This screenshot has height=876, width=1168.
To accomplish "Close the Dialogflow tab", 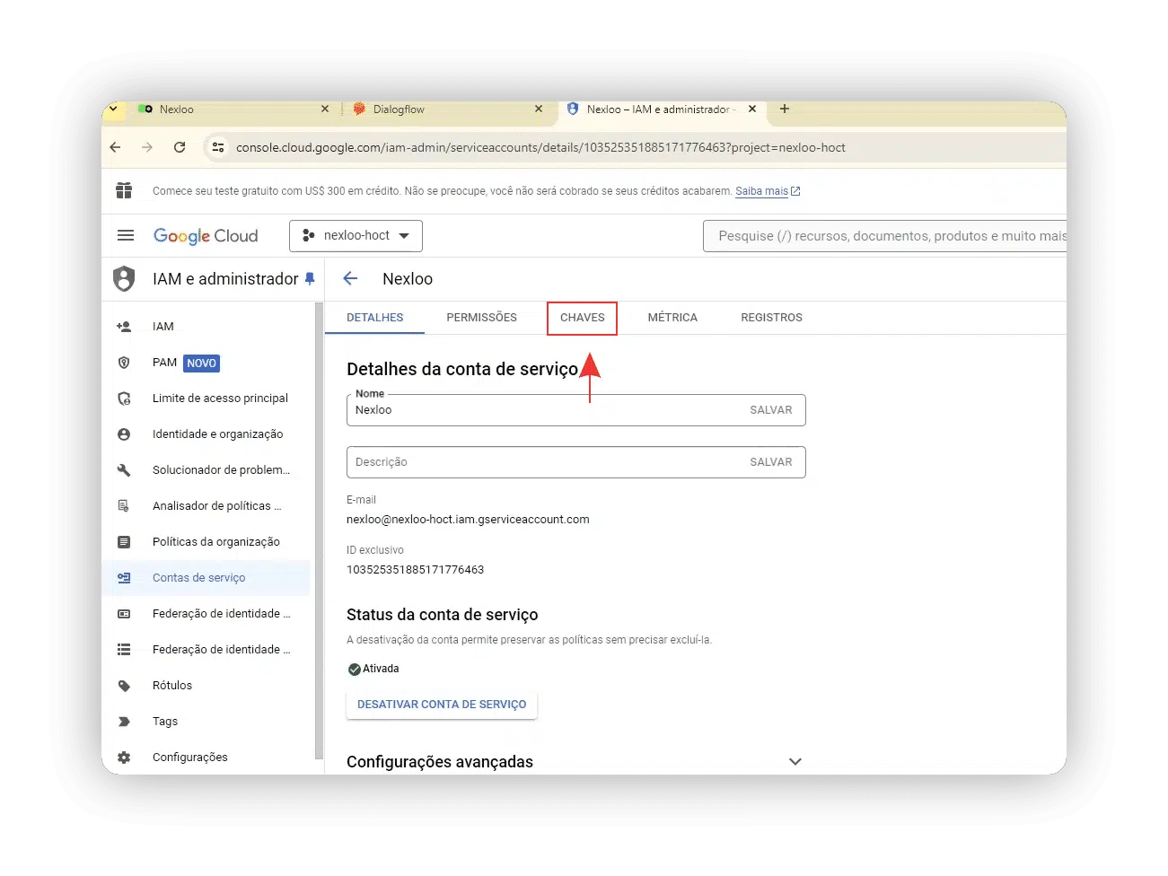I will click(x=539, y=109).
